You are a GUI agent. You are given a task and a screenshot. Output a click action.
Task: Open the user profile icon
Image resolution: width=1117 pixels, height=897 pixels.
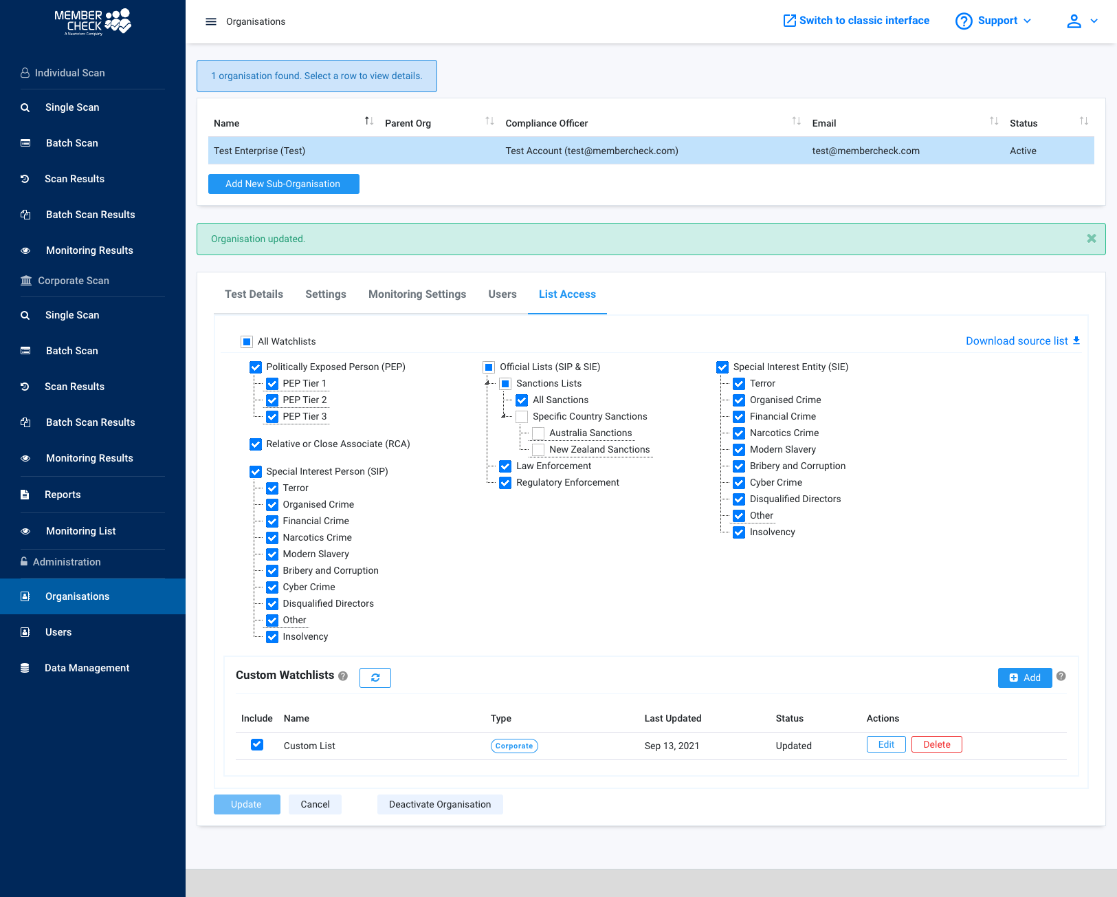click(1074, 21)
